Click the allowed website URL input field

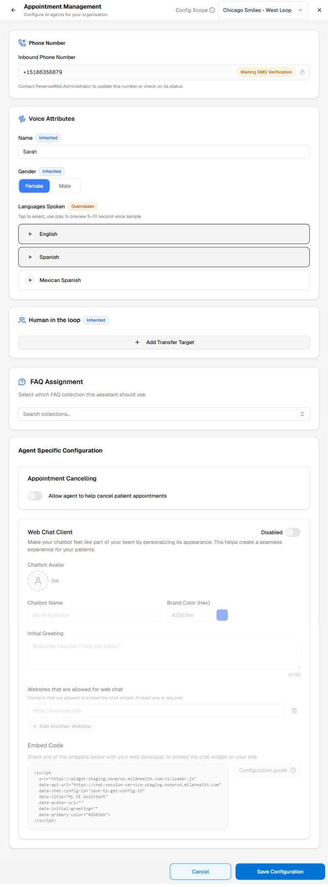[156, 711]
